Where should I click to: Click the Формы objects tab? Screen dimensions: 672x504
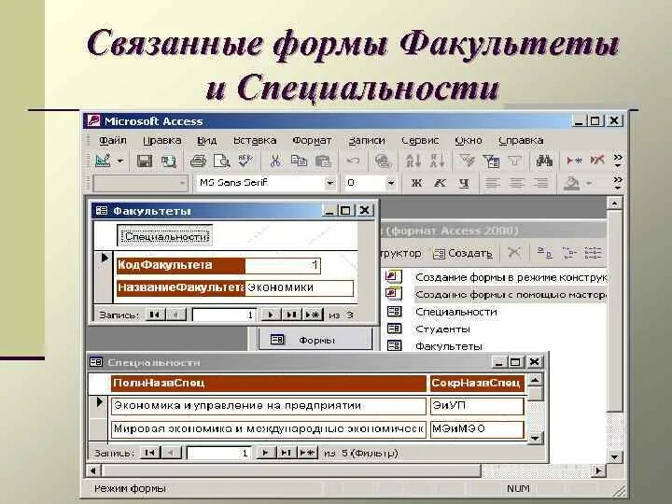pos(315,340)
